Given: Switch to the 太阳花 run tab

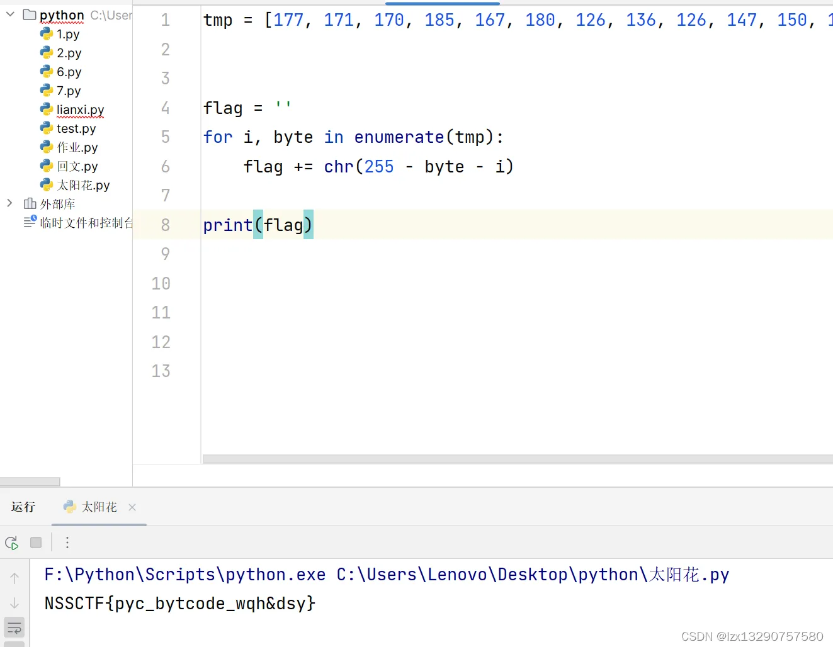Looking at the screenshot, I should [x=99, y=507].
